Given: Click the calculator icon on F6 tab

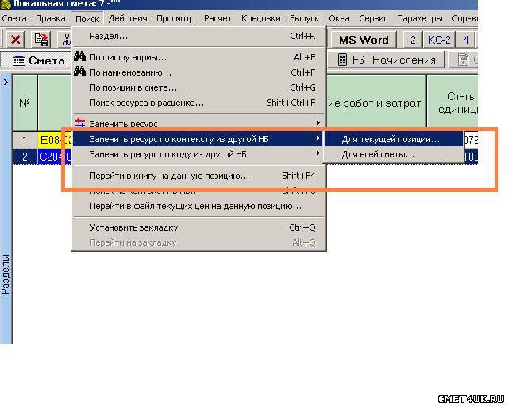Looking at the screenshot, I should (x=342, y=60).
